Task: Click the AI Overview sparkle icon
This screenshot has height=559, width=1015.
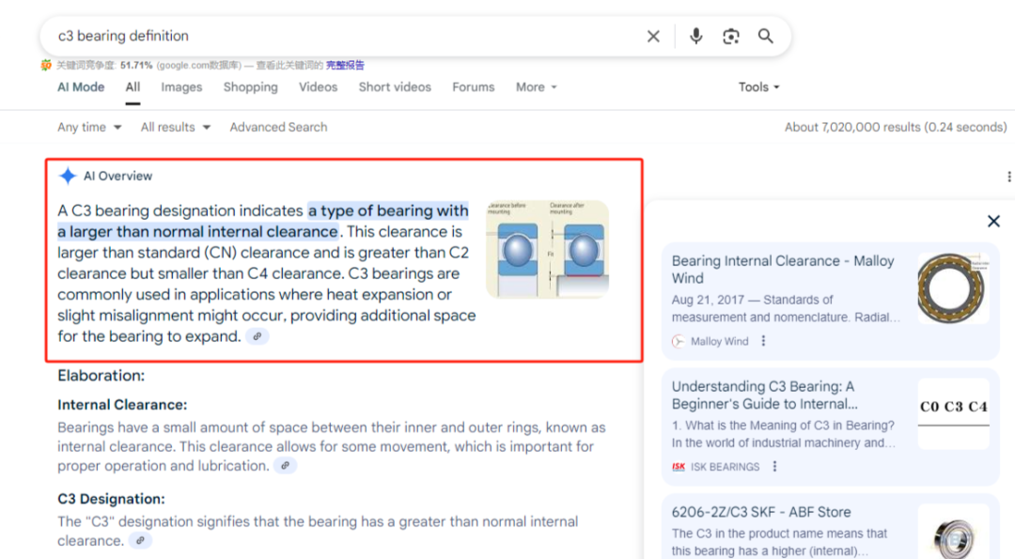Action: pyautogui.click(x=67, y=176)
